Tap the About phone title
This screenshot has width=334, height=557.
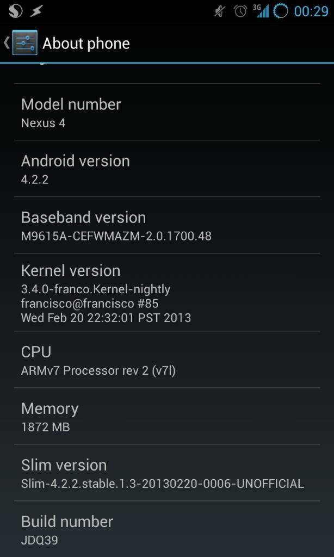coord(86,44)
